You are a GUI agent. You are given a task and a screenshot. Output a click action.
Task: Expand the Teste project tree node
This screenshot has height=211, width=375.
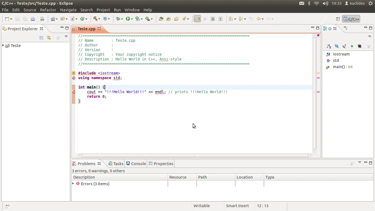(3, 45)
